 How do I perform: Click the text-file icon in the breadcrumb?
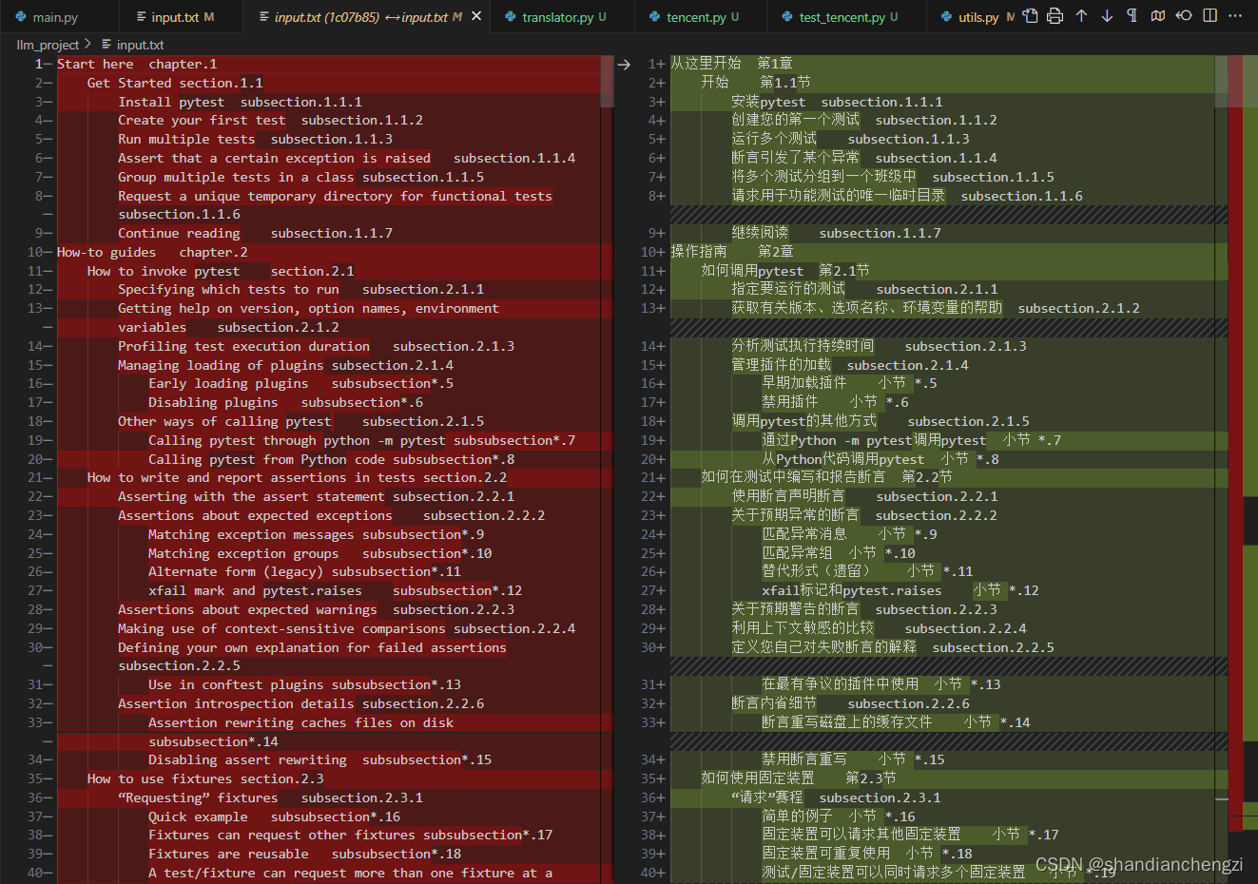click(106, 45)
